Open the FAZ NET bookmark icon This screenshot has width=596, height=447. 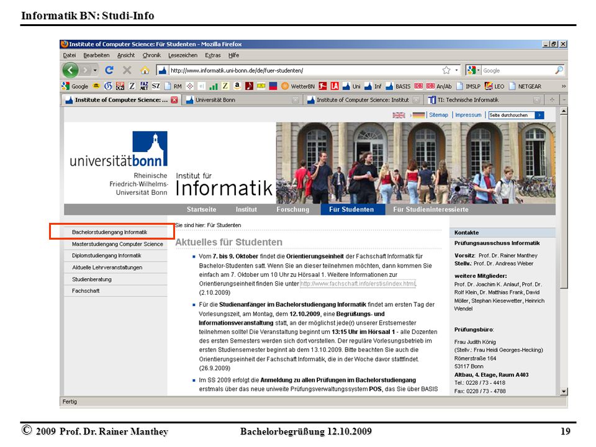click(x=144, y=86)
